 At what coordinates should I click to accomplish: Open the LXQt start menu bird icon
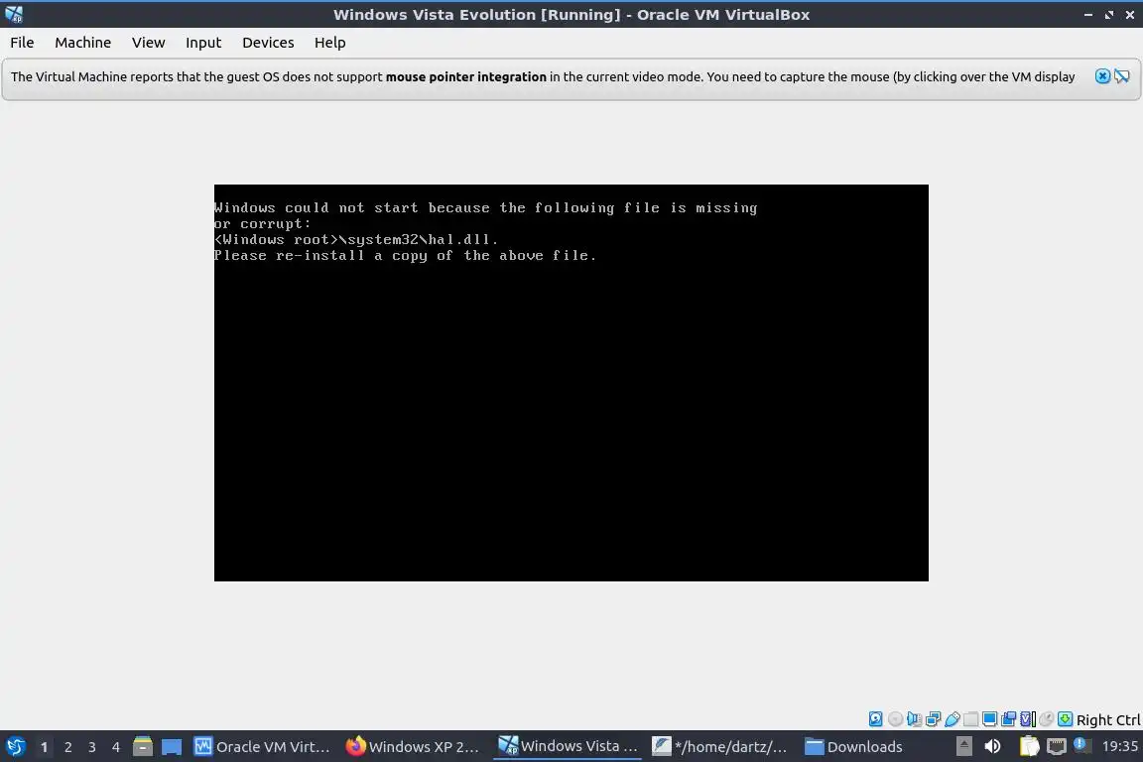[x=15, y=746]
